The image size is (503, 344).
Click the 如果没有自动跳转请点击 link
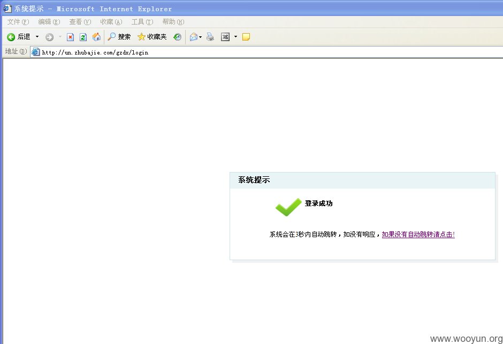pos(418,234)
